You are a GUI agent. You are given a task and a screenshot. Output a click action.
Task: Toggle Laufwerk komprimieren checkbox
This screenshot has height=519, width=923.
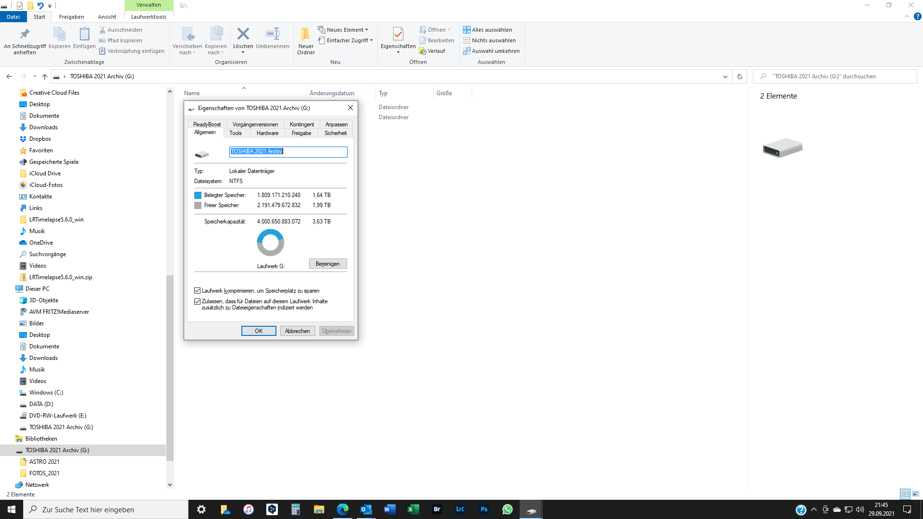click(197, 291)
